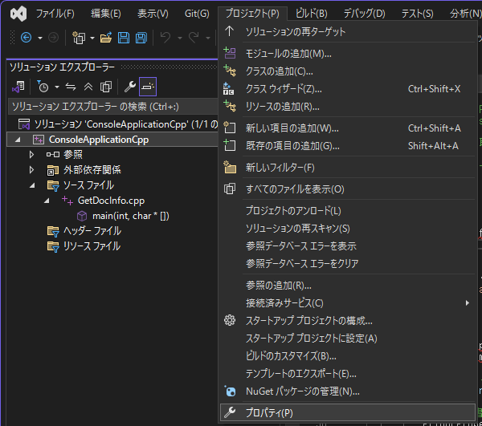
Task: Select プロパティ(P) from the project menu
Action: click(x=269, y=412)
